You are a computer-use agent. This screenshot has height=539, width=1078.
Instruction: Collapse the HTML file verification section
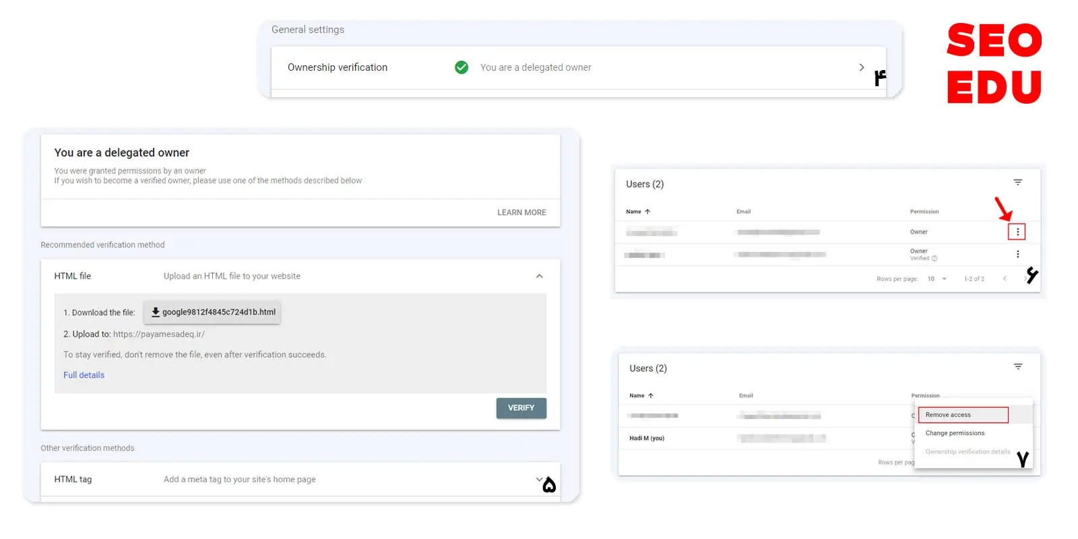tap(539, 276)
